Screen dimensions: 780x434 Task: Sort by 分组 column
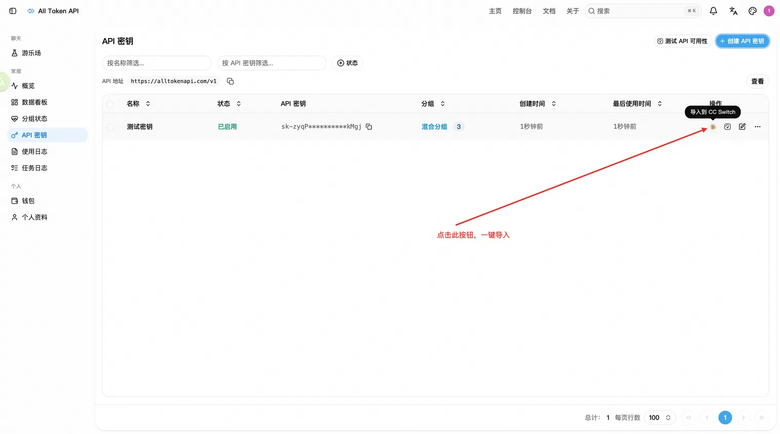tap(433, 104)
